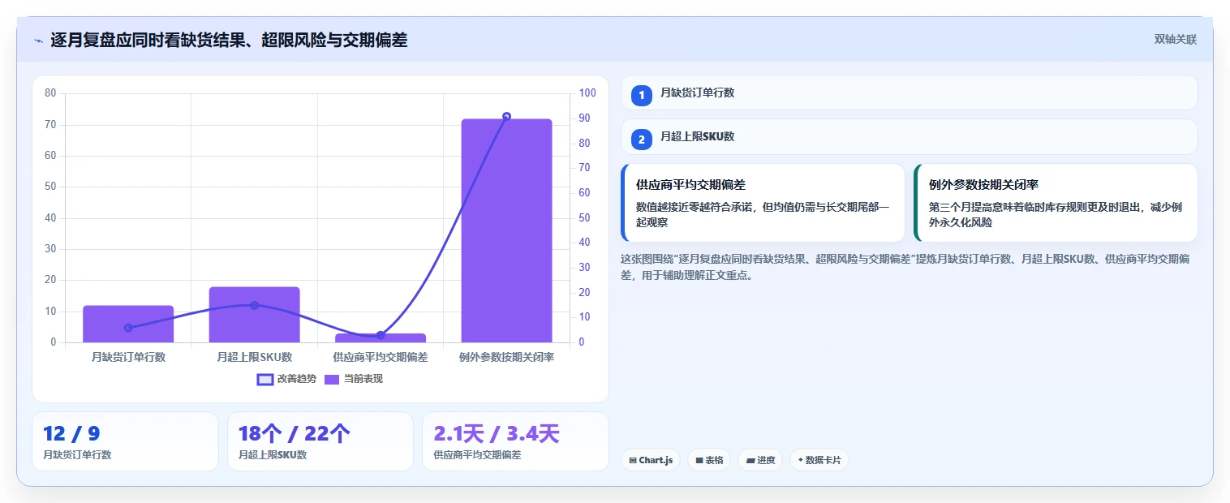Click x-axis label 供应商平均交期偏差
Viewport: 1230px width, 503px height.
381,357
